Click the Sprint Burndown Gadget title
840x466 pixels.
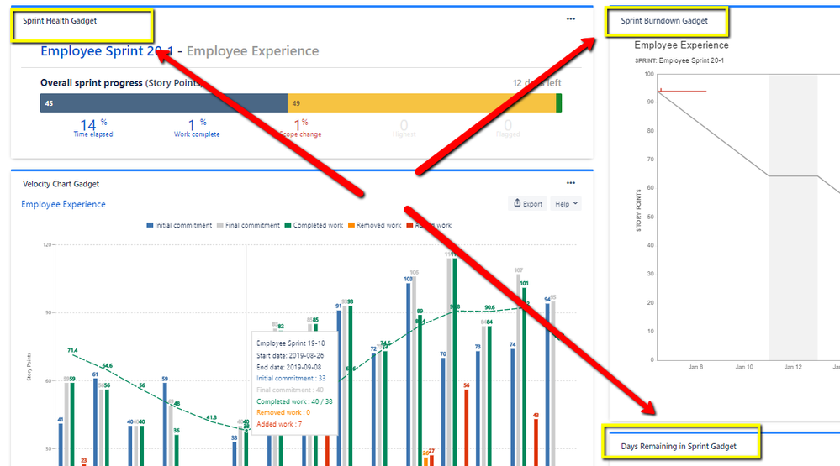click(x=664, y=21)
